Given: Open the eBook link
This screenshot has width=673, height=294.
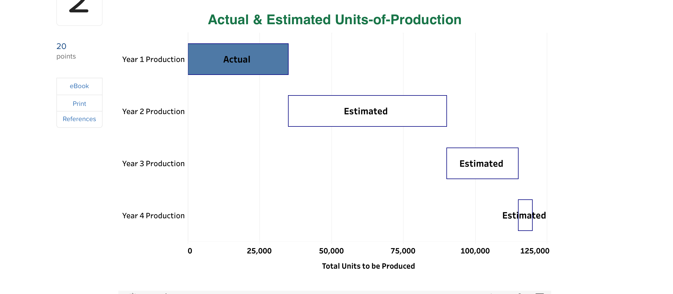Looking at the screenshot, I should [x=79, y=86].
